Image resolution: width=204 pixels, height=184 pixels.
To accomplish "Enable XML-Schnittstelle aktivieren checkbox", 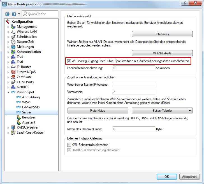I will click(x=69, y=145).
